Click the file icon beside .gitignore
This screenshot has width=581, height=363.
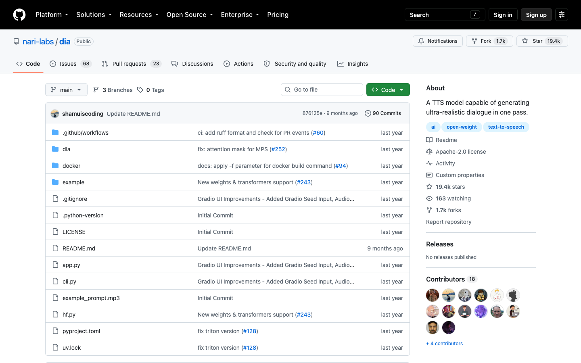(55, 199)
